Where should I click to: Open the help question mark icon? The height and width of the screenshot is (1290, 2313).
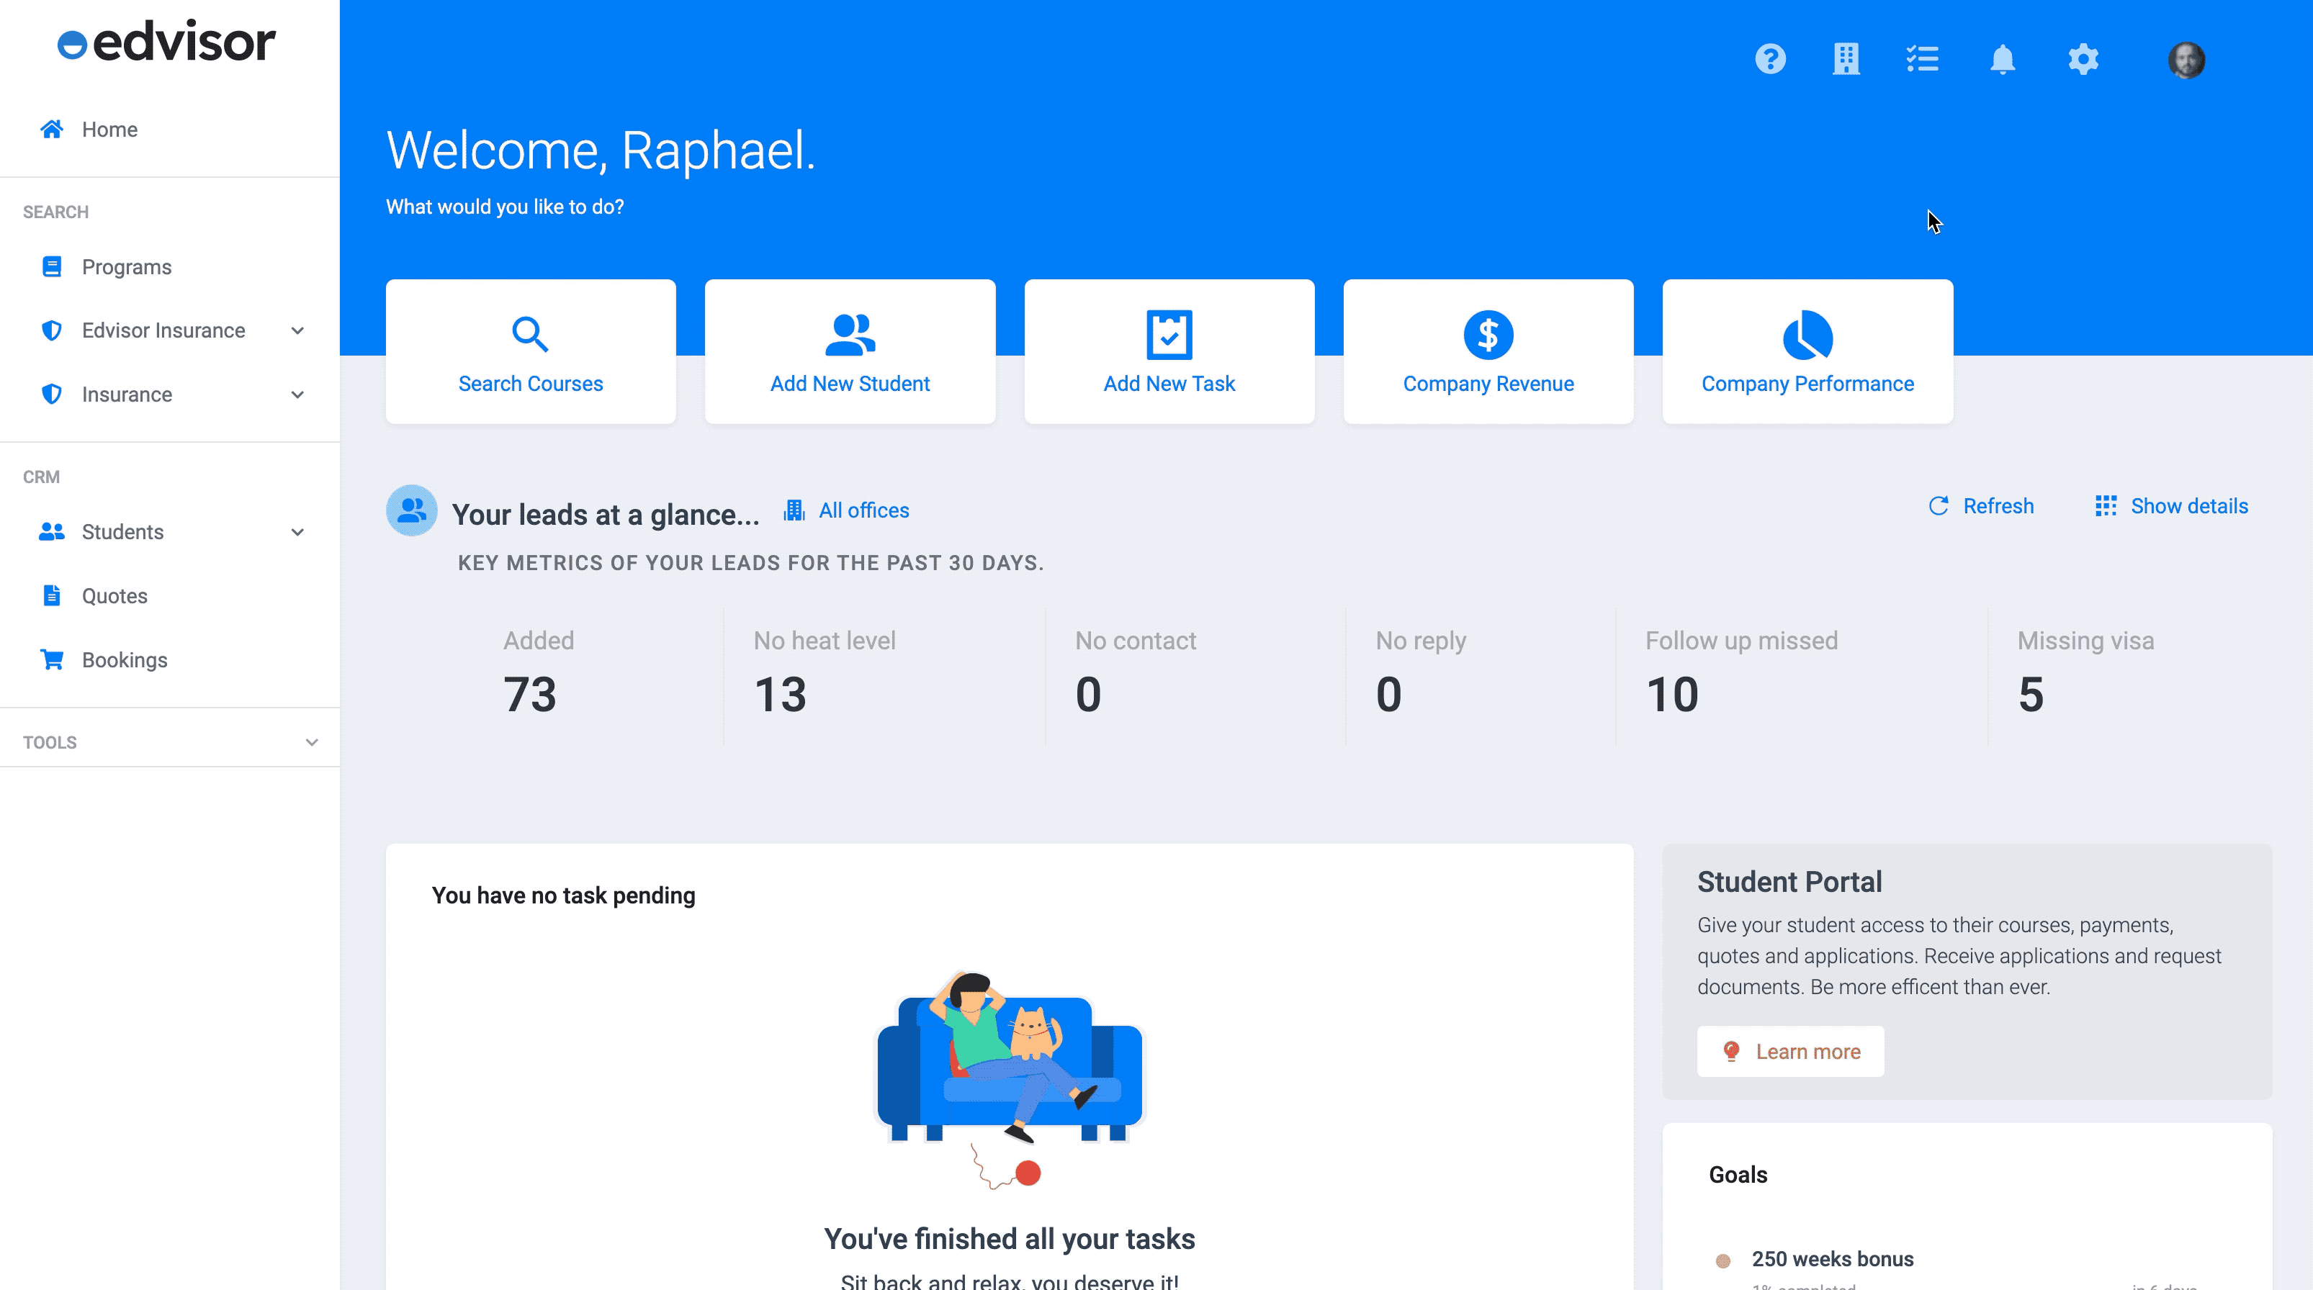click(1770, 59)
